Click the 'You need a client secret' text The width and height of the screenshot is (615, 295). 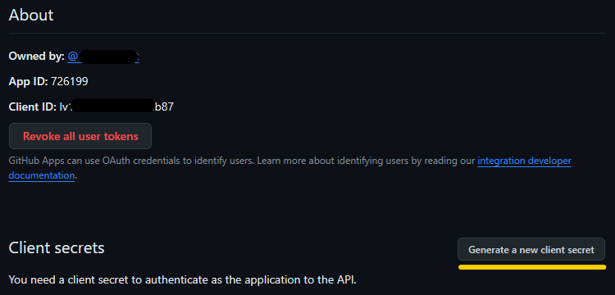tap(183, 279)
